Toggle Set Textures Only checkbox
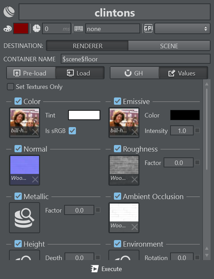 pyautogui.click(x=10, y=87)
